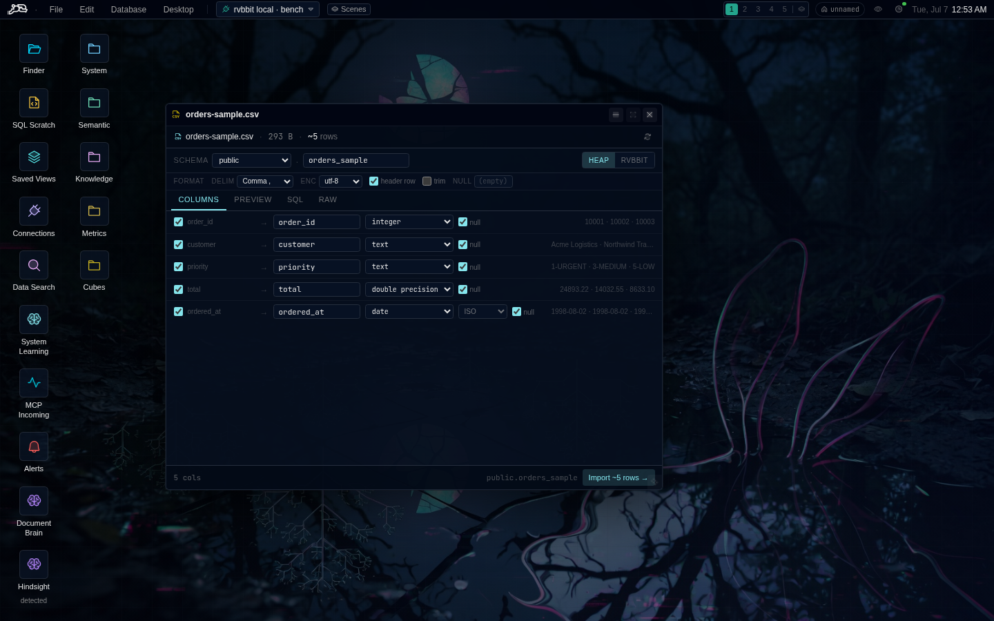Open System Learning desktop icon

[x=34, y=319]
